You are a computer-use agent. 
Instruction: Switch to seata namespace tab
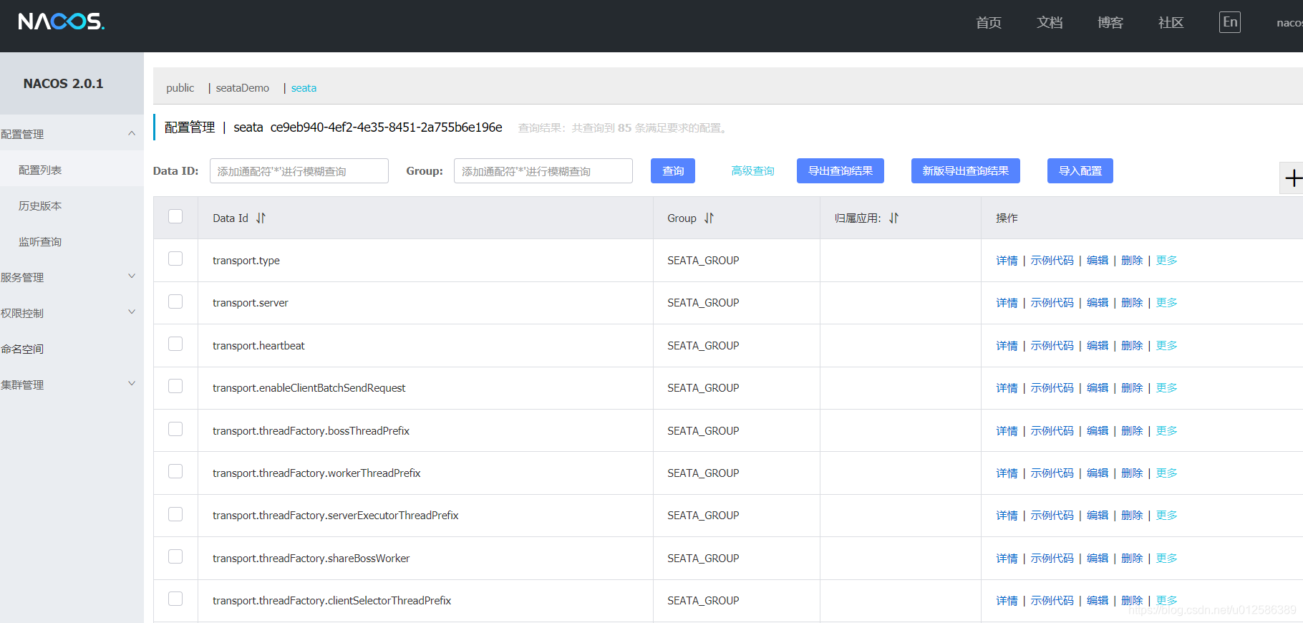[304, 88]
